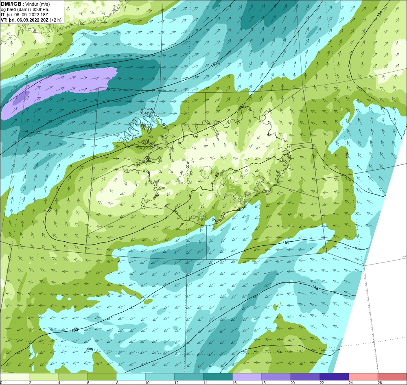Image resolution: width=407 pixels, height=385 pixels.
Task: Click the "DMI/IGB" title text
Action: coord(11,4)
